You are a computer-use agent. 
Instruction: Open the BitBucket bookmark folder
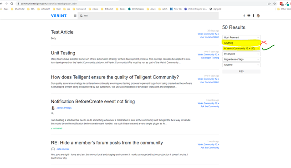click(107, 9)
